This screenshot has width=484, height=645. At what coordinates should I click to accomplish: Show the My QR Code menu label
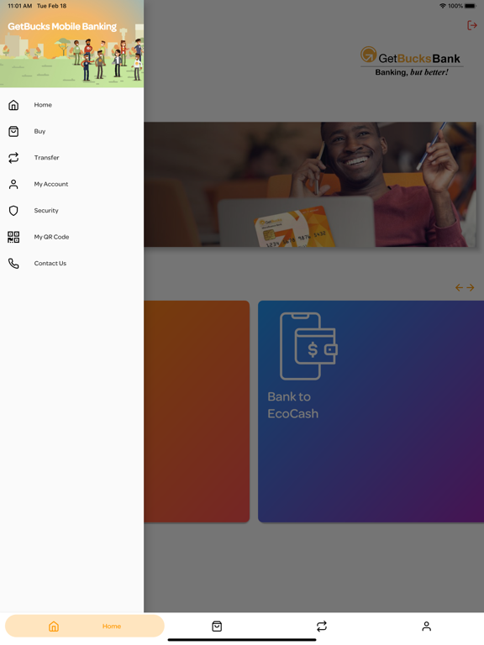(x=51, y=237)
